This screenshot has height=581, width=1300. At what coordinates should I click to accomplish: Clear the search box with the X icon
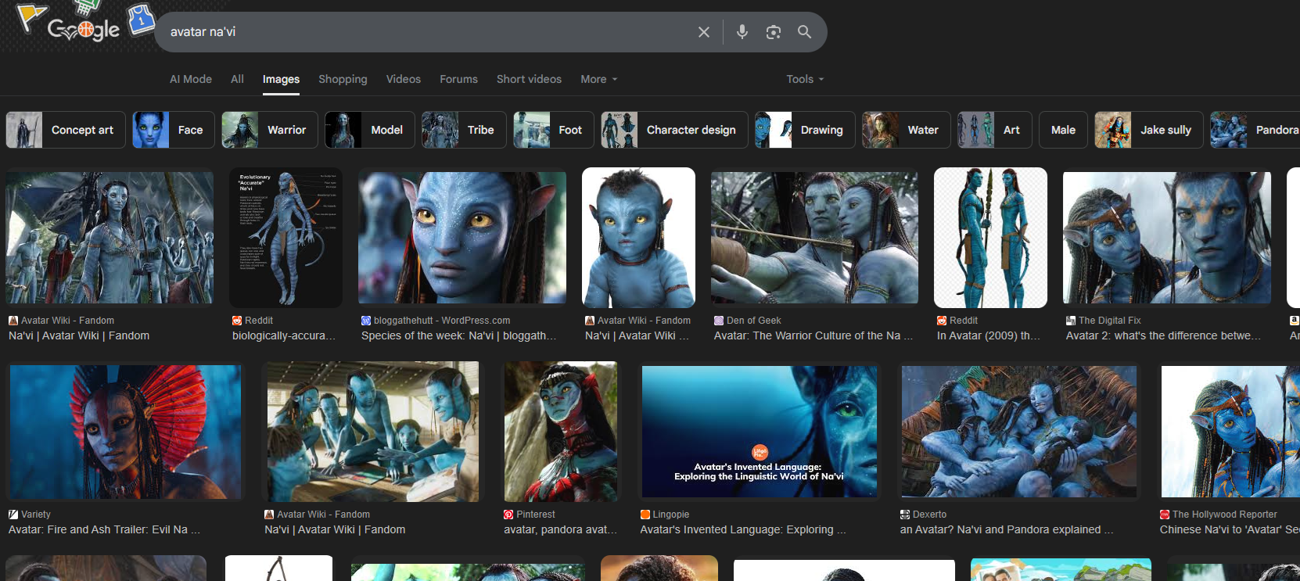click(704, 32)
